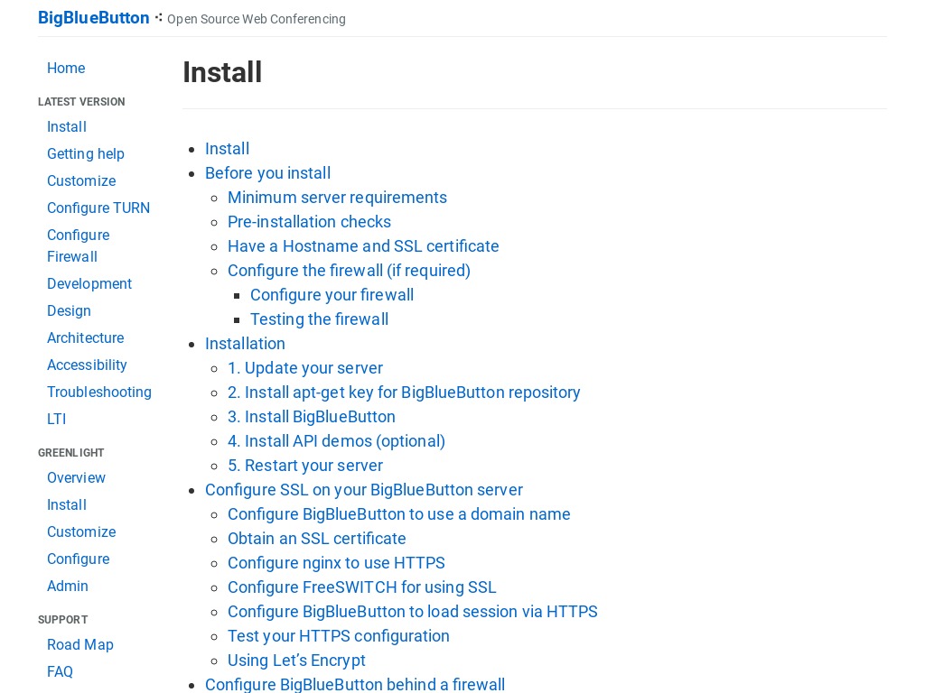
Task: Go to step 3. Install BigBlueButton
Action: pyautogui.click(x=312, y=417)
